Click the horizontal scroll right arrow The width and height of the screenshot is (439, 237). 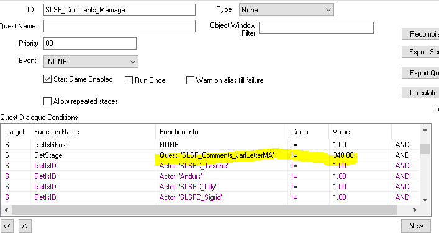click(415, 210)
